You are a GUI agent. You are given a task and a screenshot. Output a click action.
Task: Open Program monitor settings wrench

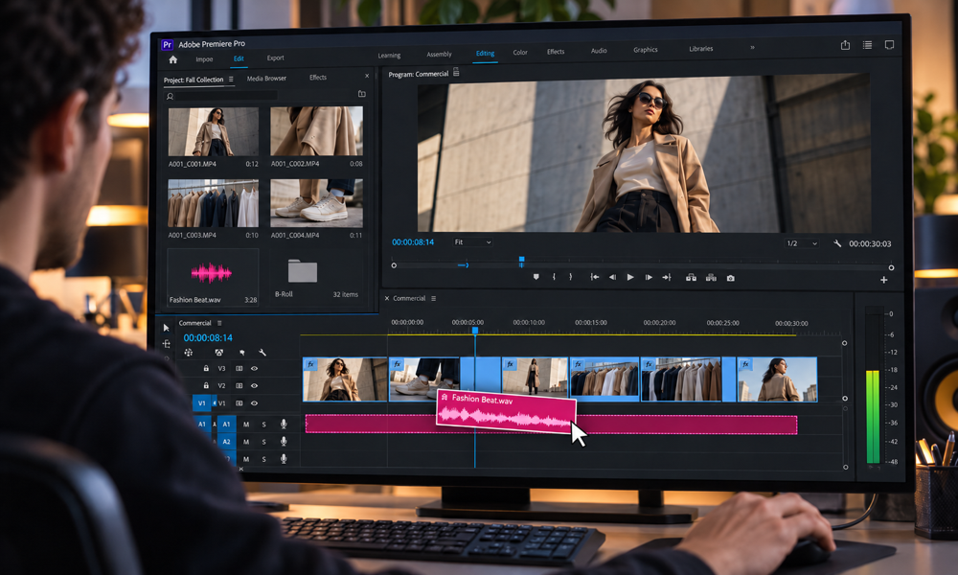[x=837, y=243]
